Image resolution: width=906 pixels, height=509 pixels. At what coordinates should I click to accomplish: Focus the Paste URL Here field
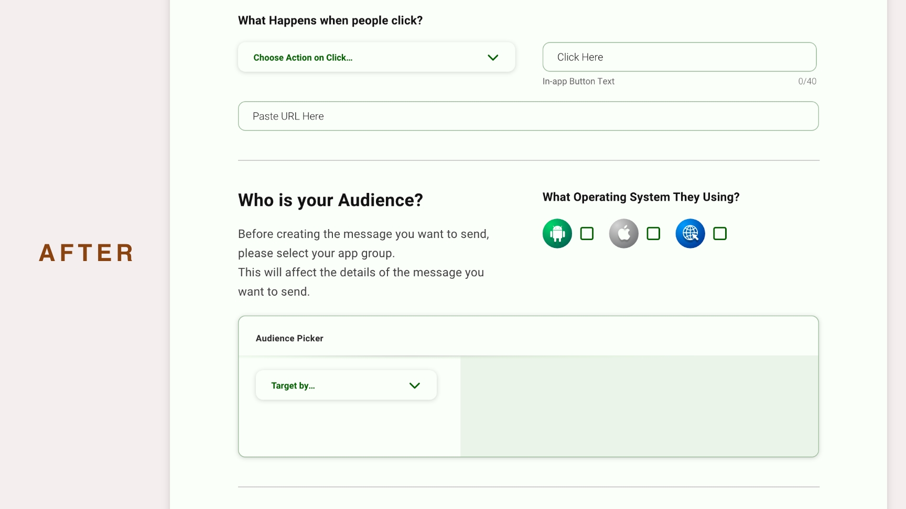(528, 116)
